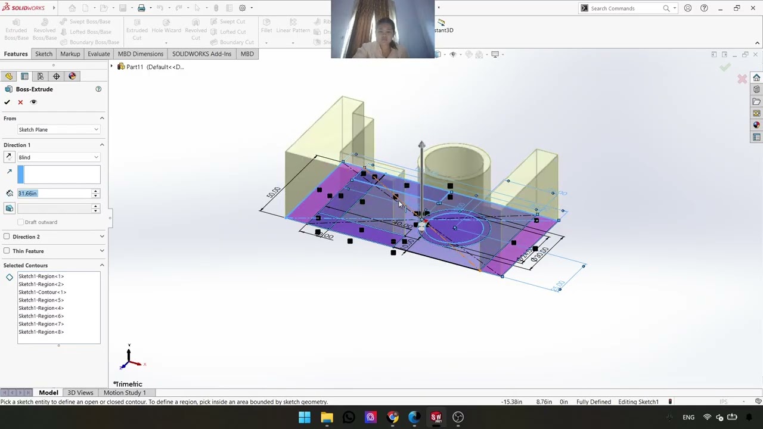Open Appearances, Scenes and Decals task pane icon
The image size is (763, 429).
pyautogui.click(x=756, y=125)
